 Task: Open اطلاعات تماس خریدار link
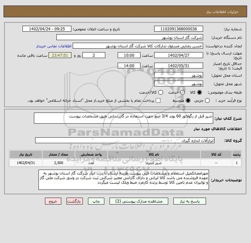click(54, 46)
